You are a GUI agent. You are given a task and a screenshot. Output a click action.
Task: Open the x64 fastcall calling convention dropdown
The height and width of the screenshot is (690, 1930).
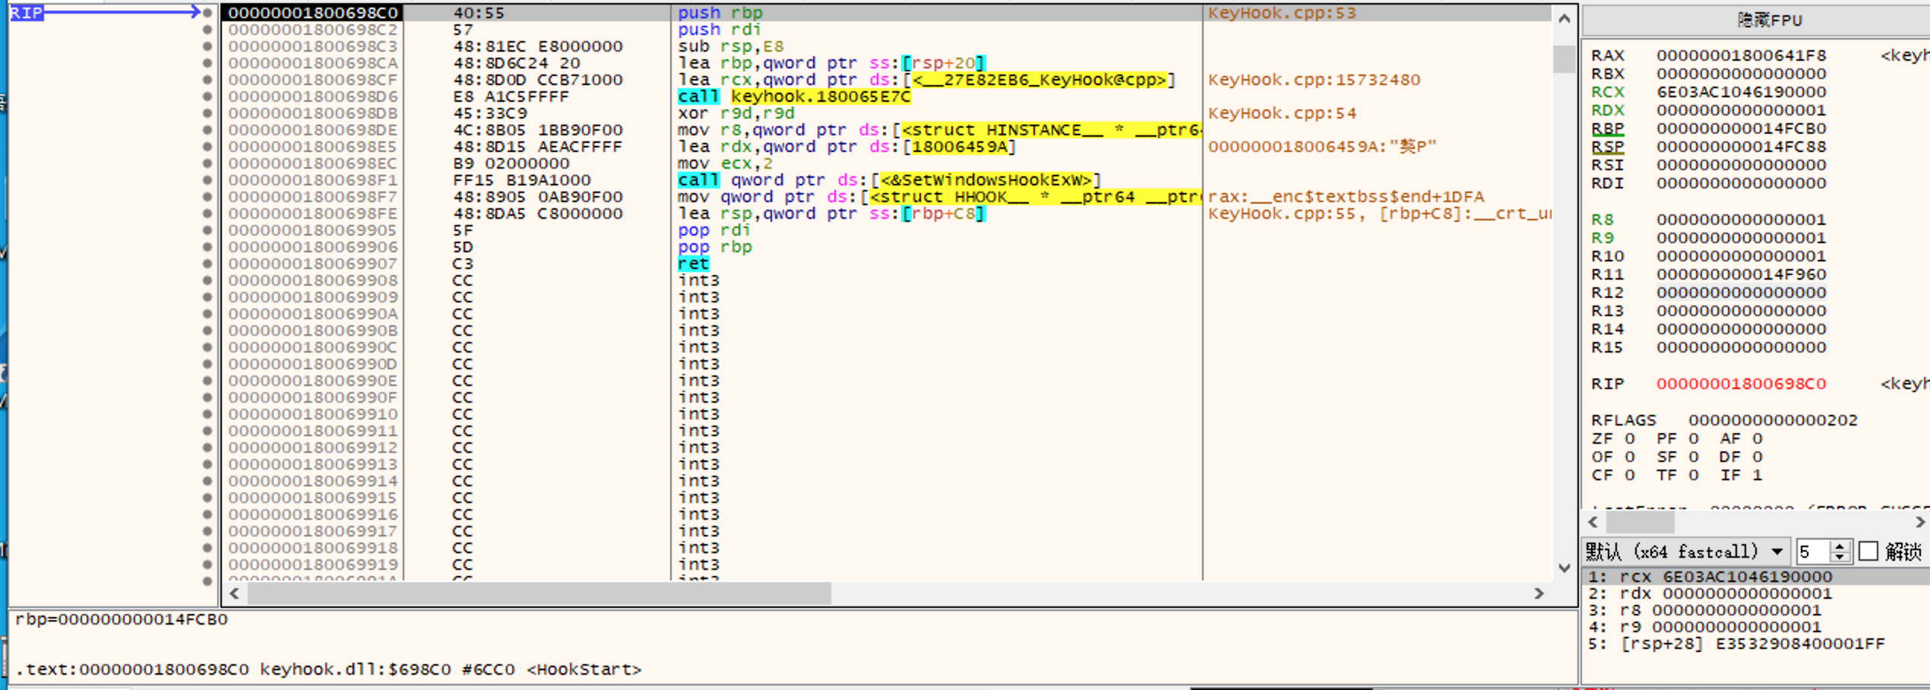tap(1686, 551)
